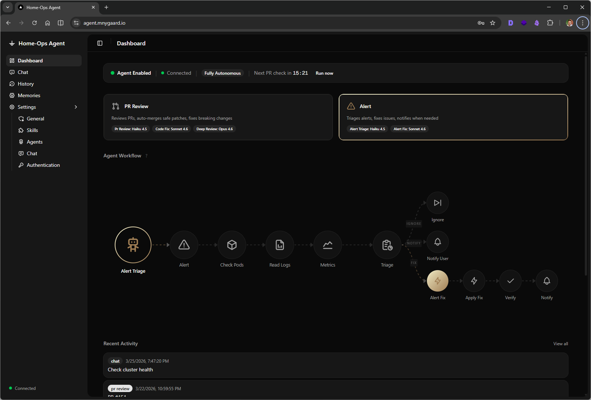View site information icon in address bar
Viewport: 591px width, 400px height.
pyautogui.click(x=76, y=23)
